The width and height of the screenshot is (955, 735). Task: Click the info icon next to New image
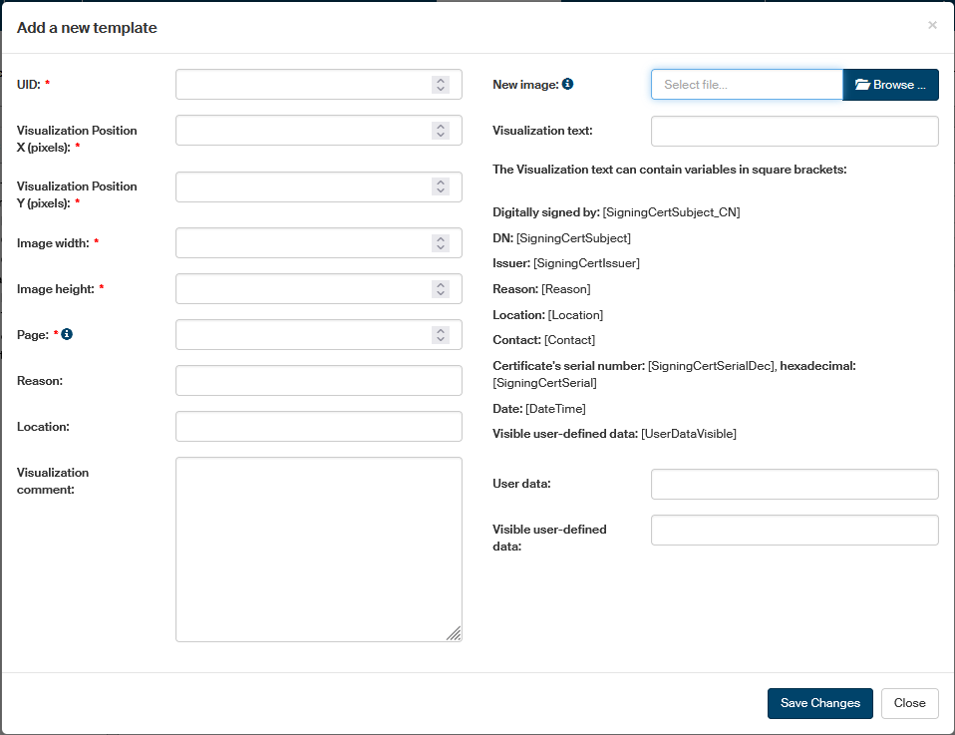(x=567, y=85)
